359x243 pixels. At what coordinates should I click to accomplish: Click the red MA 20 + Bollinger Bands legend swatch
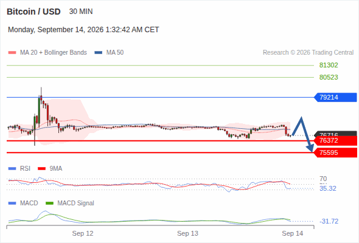point(12,53)
